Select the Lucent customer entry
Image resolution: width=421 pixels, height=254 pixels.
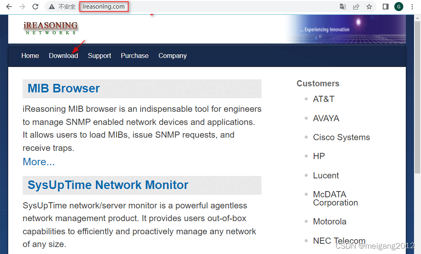pos(326,175)
